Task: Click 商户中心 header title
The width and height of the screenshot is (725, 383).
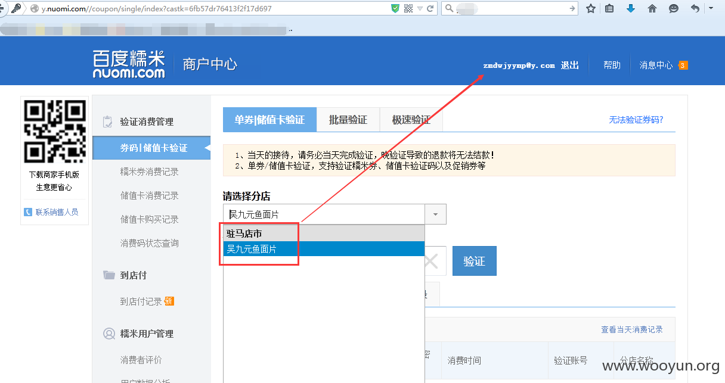Action: tap(210, 64)
